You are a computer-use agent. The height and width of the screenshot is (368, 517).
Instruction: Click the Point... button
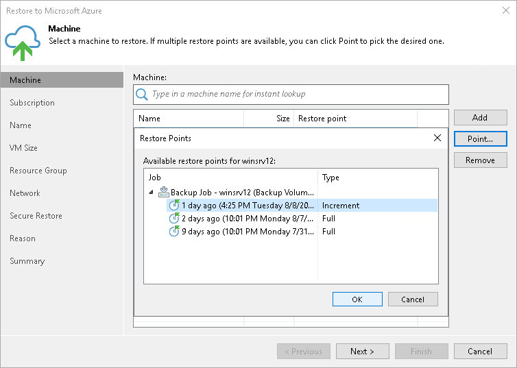(x=481, y=138)
